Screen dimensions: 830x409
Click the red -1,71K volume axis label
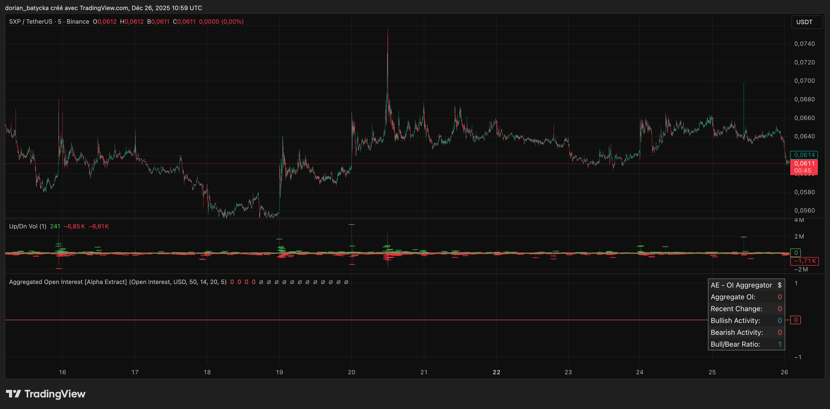804,261
